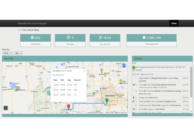194x138 pixels.
Task: Zoom out the map with minus button
Action: [125, 109]
